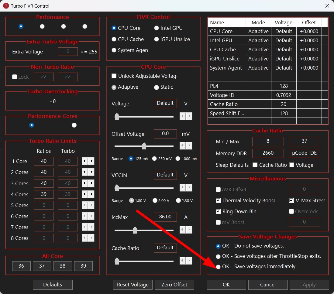Select OK - Do not save voltages
334x294 pixels.
(x=218, y=246)
